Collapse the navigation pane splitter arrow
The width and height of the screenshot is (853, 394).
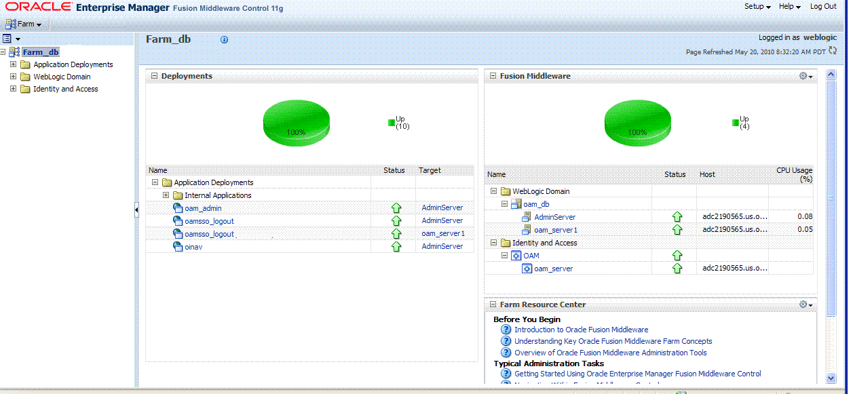[136, 210]
